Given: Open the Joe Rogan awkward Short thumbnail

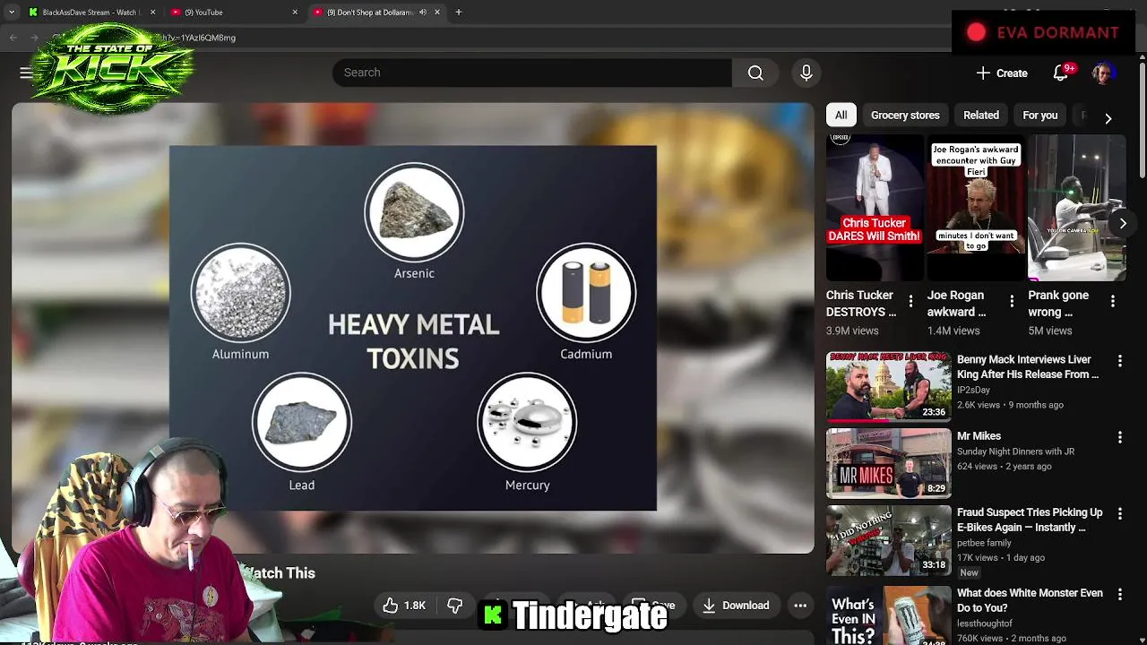Looking at the screenshot, I should pos(976,207).
